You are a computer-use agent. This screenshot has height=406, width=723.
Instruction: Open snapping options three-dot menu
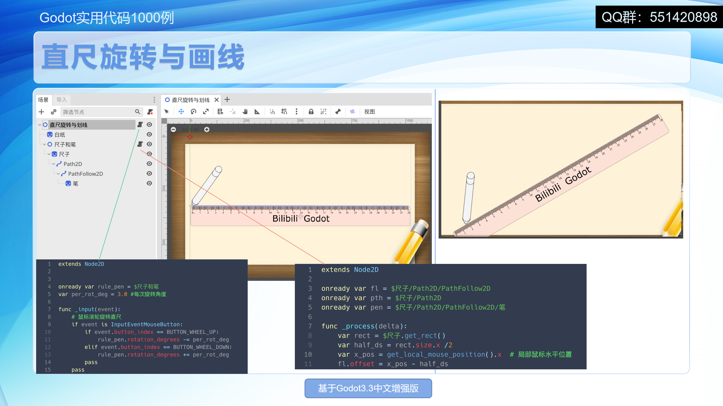[x=296, y=112]
